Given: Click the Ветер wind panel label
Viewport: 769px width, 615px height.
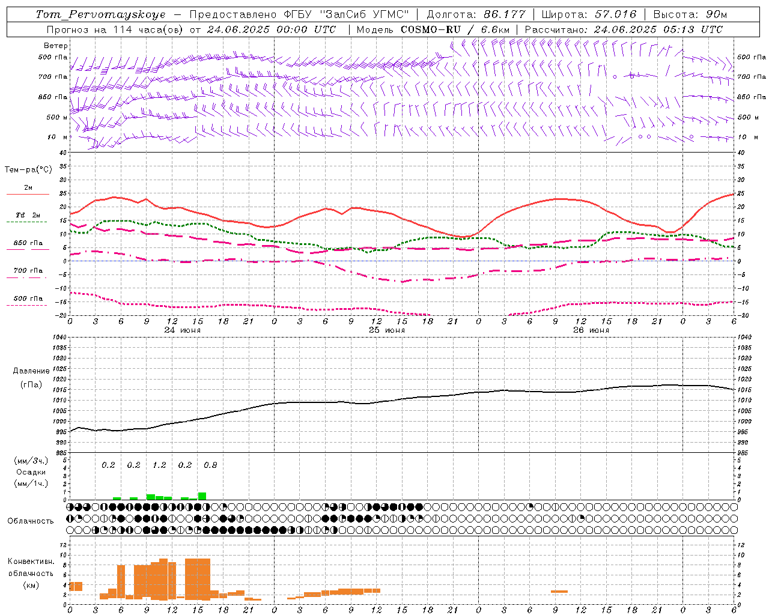Looking at the screenshot, I should 56,46.
